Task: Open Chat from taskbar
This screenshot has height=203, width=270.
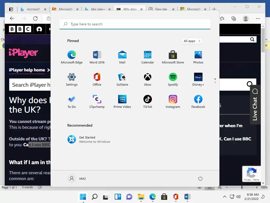Action: pos(129,197)
